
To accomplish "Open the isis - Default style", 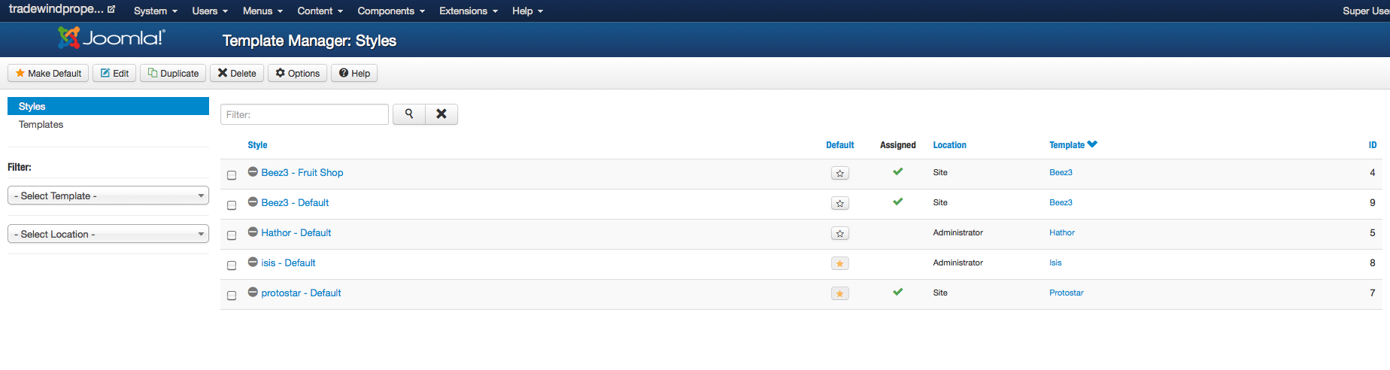I will click(x=288, y=262).
